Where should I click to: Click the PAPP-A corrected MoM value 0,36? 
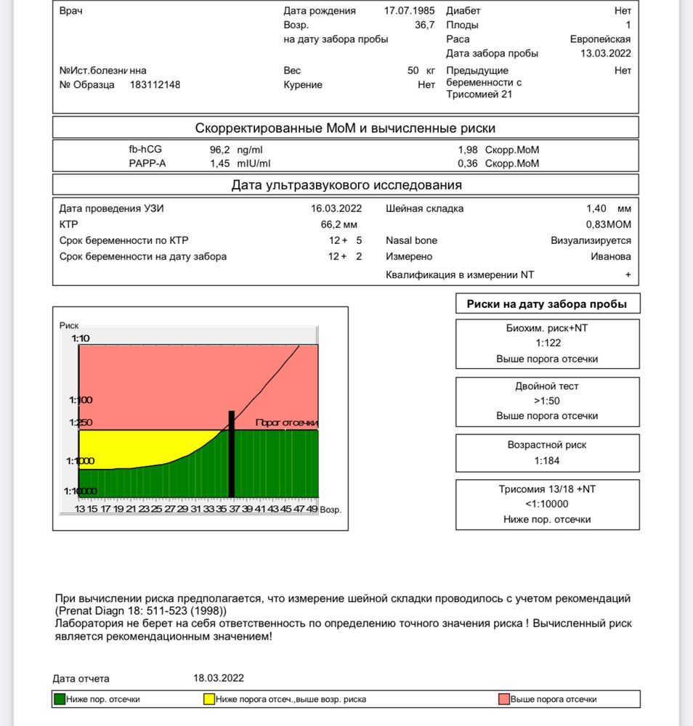[468, 163]
